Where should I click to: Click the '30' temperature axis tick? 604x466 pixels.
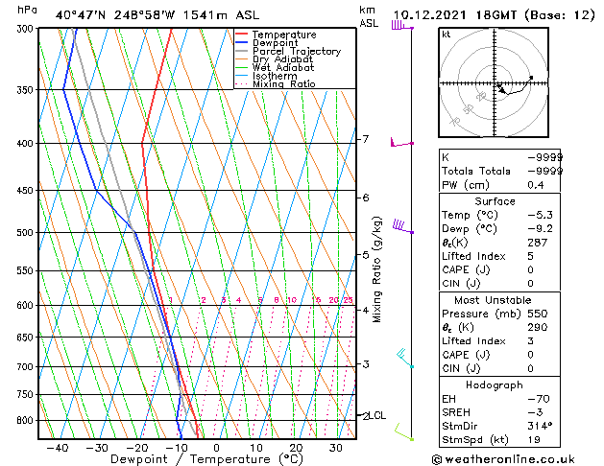coord(335,448)
